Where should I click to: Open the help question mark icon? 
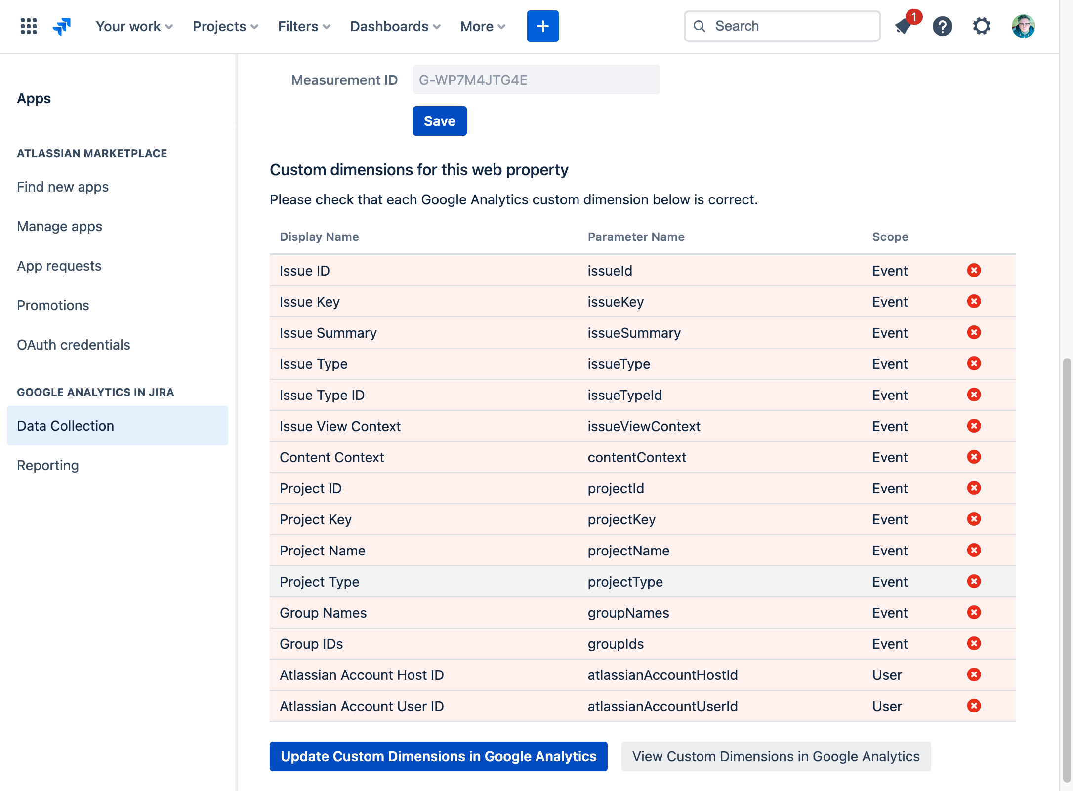pos(942,26)
